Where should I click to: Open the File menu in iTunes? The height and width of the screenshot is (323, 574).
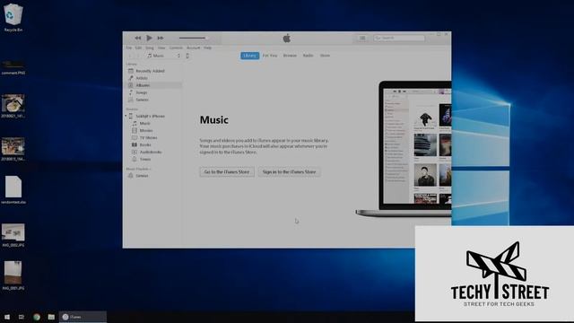point(129,48)
